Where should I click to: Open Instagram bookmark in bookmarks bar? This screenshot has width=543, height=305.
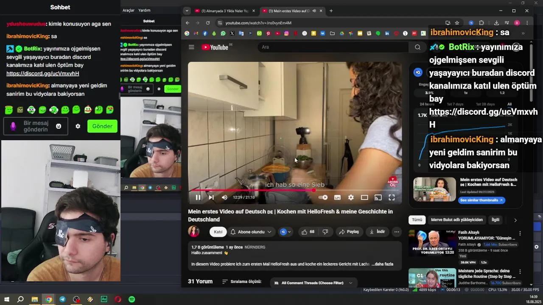(x=287, y=33)
